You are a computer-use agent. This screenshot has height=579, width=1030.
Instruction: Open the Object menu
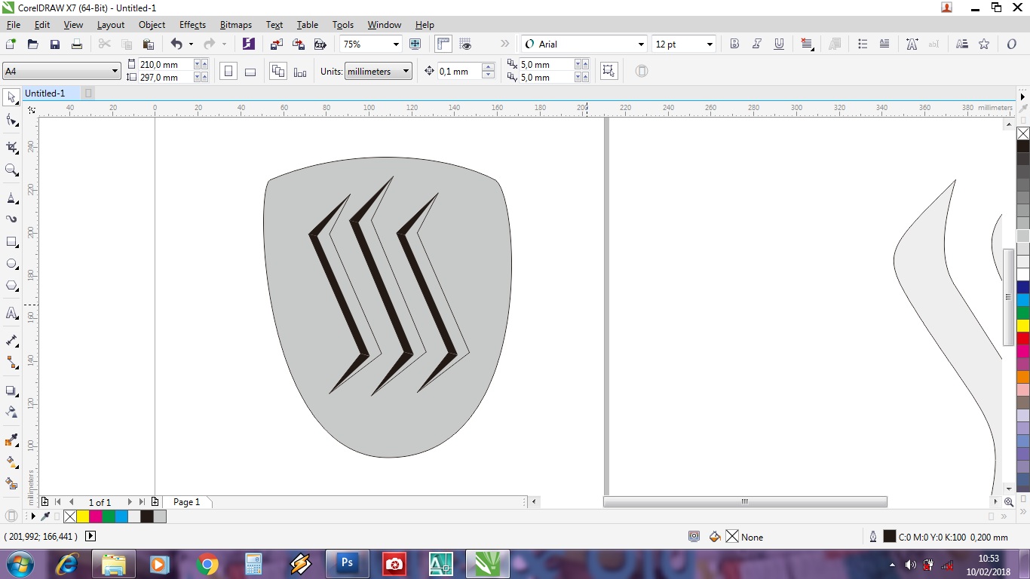click(152, 25)
